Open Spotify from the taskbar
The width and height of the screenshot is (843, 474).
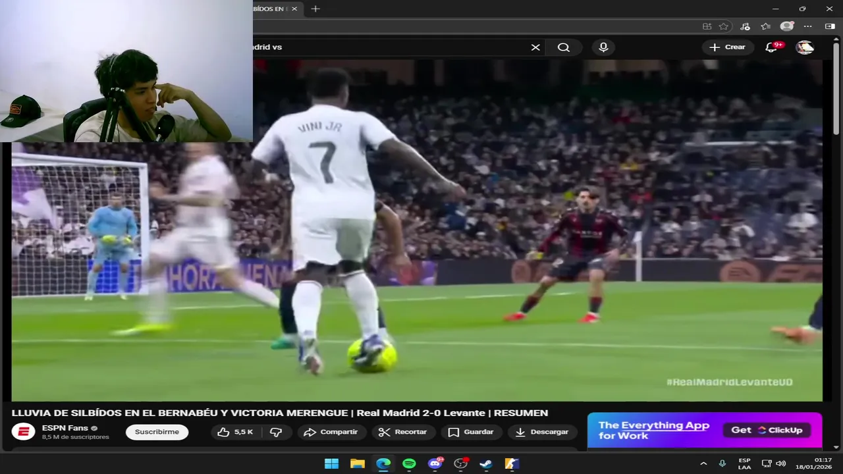[409, 463]
